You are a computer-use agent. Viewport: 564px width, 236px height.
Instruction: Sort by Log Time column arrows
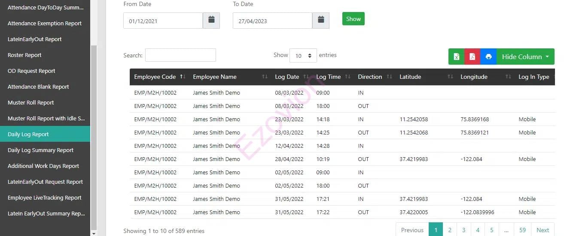pyautogui.click(x=348, y=77)
